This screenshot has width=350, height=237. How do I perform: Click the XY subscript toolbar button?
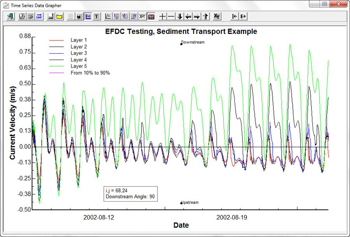point(217,16)
